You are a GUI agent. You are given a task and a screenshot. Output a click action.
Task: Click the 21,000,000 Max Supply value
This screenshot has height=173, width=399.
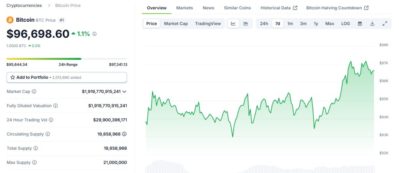pos(115,163)
